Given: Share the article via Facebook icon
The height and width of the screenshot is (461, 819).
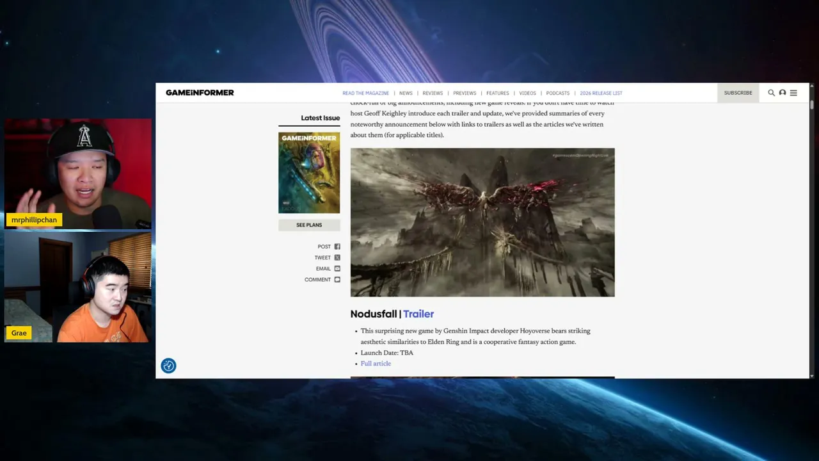Looking at the screenshot, I should [337, 247].
